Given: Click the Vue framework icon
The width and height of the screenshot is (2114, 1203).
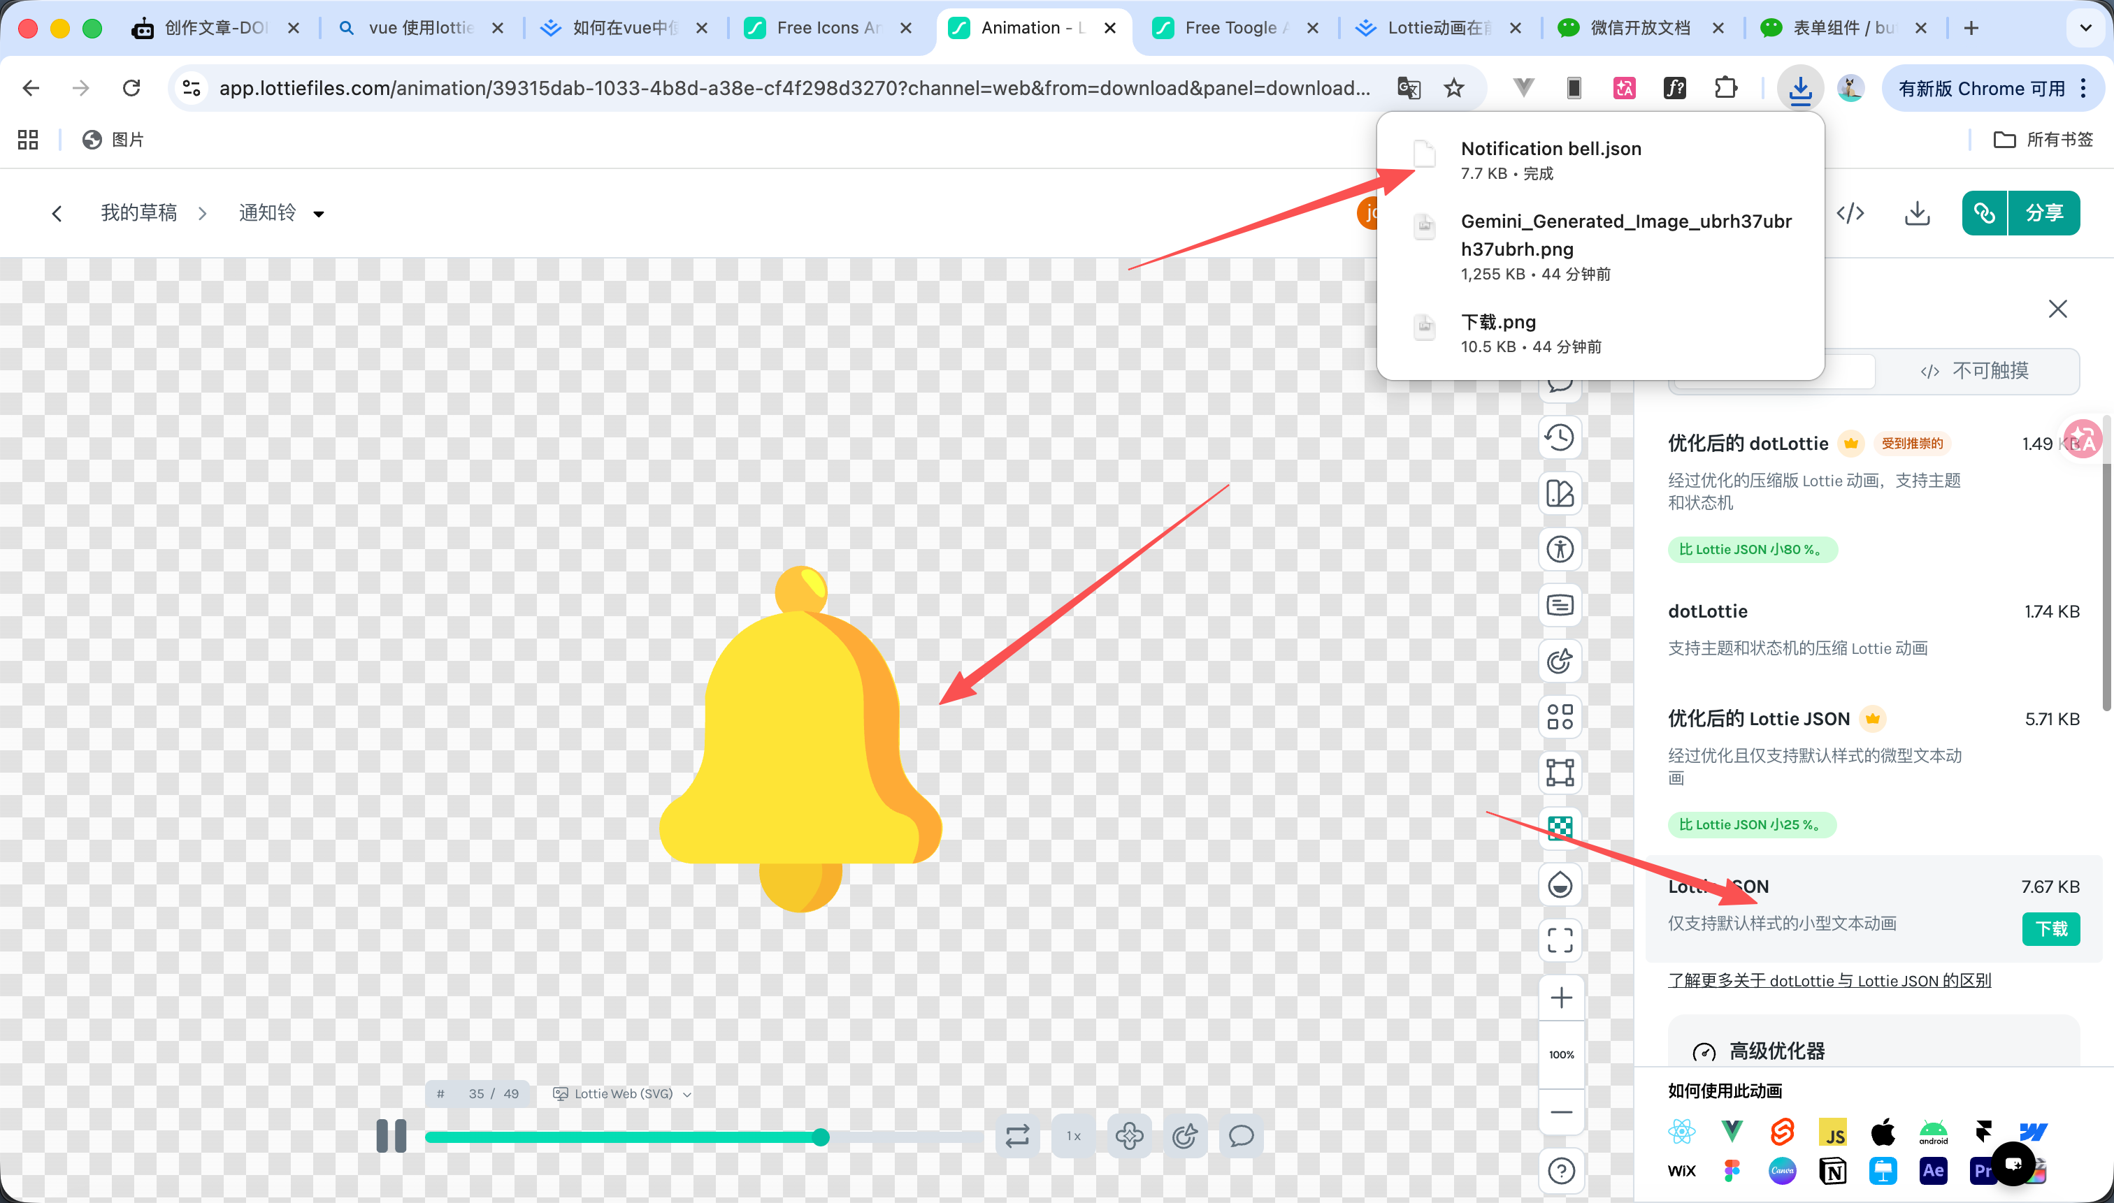Looking at the screenshot, I should click(x=1732, y=1131).
